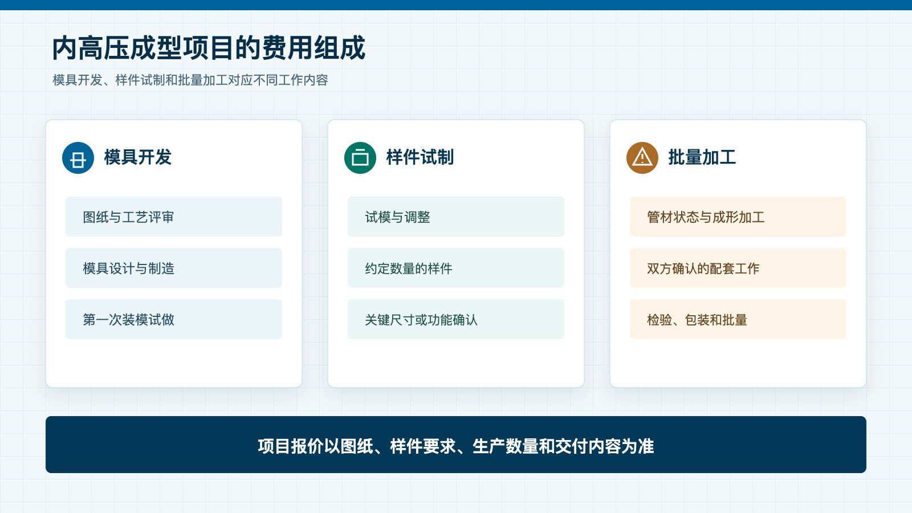Image resolution: width=912 pixels, height=513 pixels.
Task: Click the slide title 内高压成型项目的费用组成
Action: pyautogui.click(x=209, y=48)
